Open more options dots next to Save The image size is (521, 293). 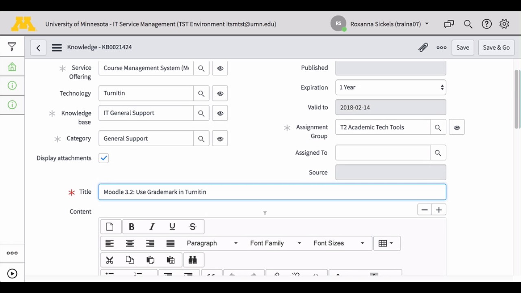(x=441, y=48)
